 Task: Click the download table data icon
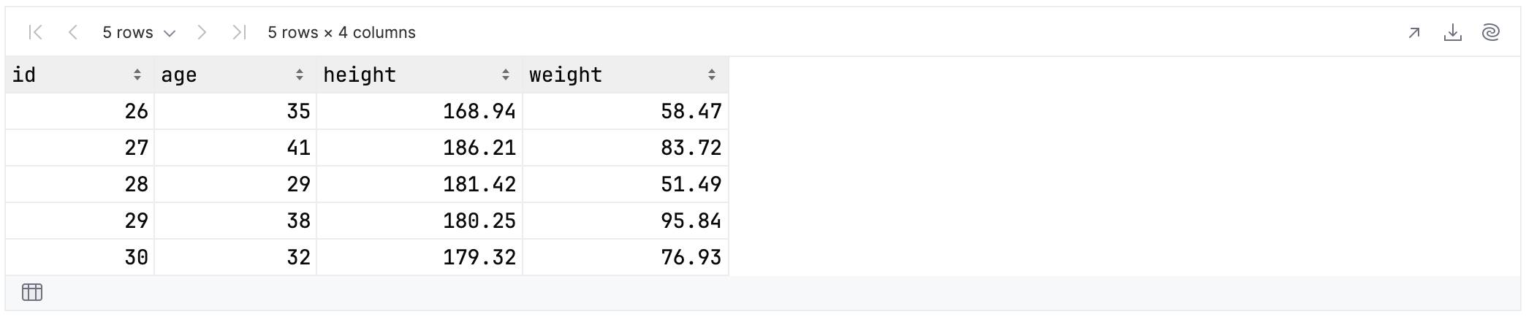[x=1452, y=32]
